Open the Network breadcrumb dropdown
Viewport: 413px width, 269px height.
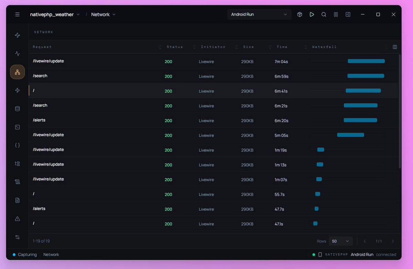click(103, 14)
